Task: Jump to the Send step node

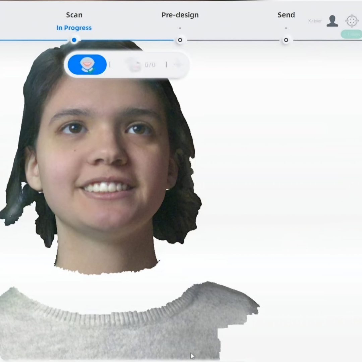Action: point(286,40)
